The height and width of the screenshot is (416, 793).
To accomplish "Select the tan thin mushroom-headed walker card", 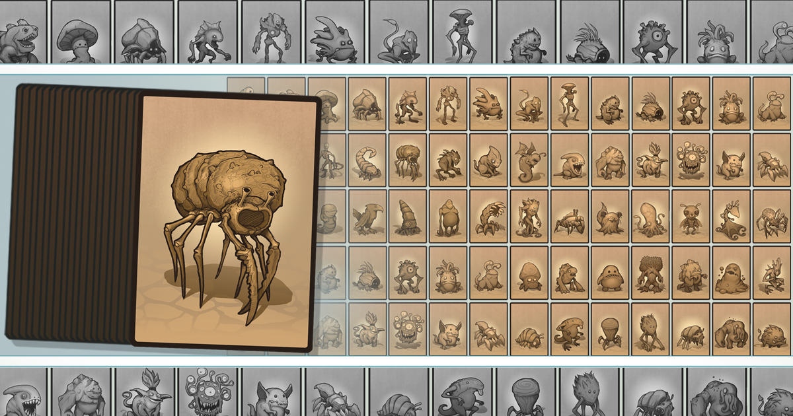I will click(x=570, y=103).
